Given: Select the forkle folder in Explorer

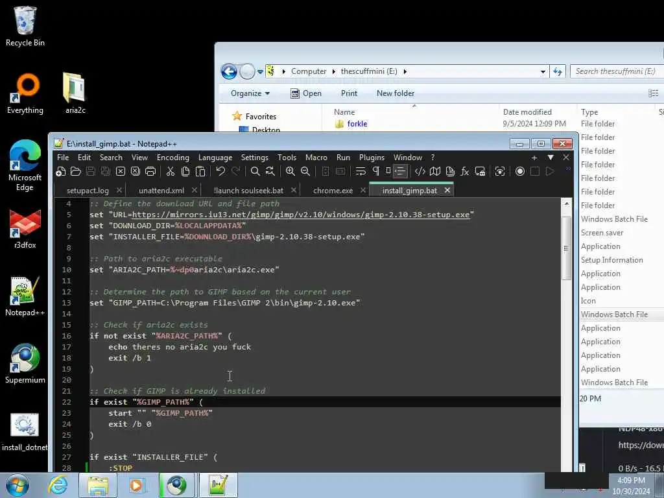Looking at the screenshot, I should [357, 124].
